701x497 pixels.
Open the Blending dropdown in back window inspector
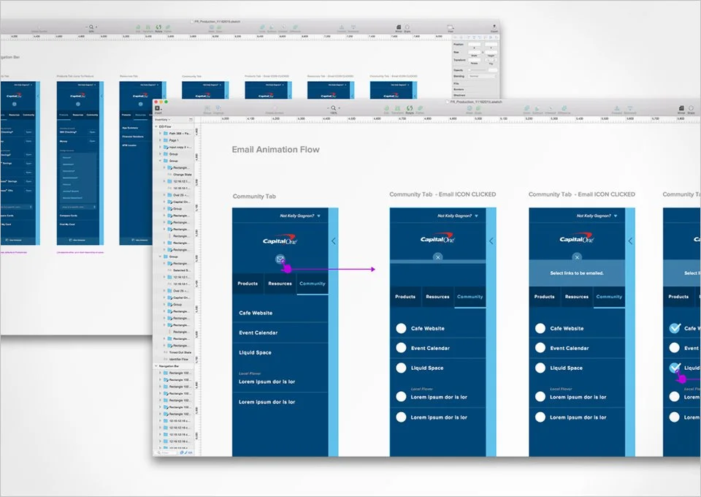[482, 76]
